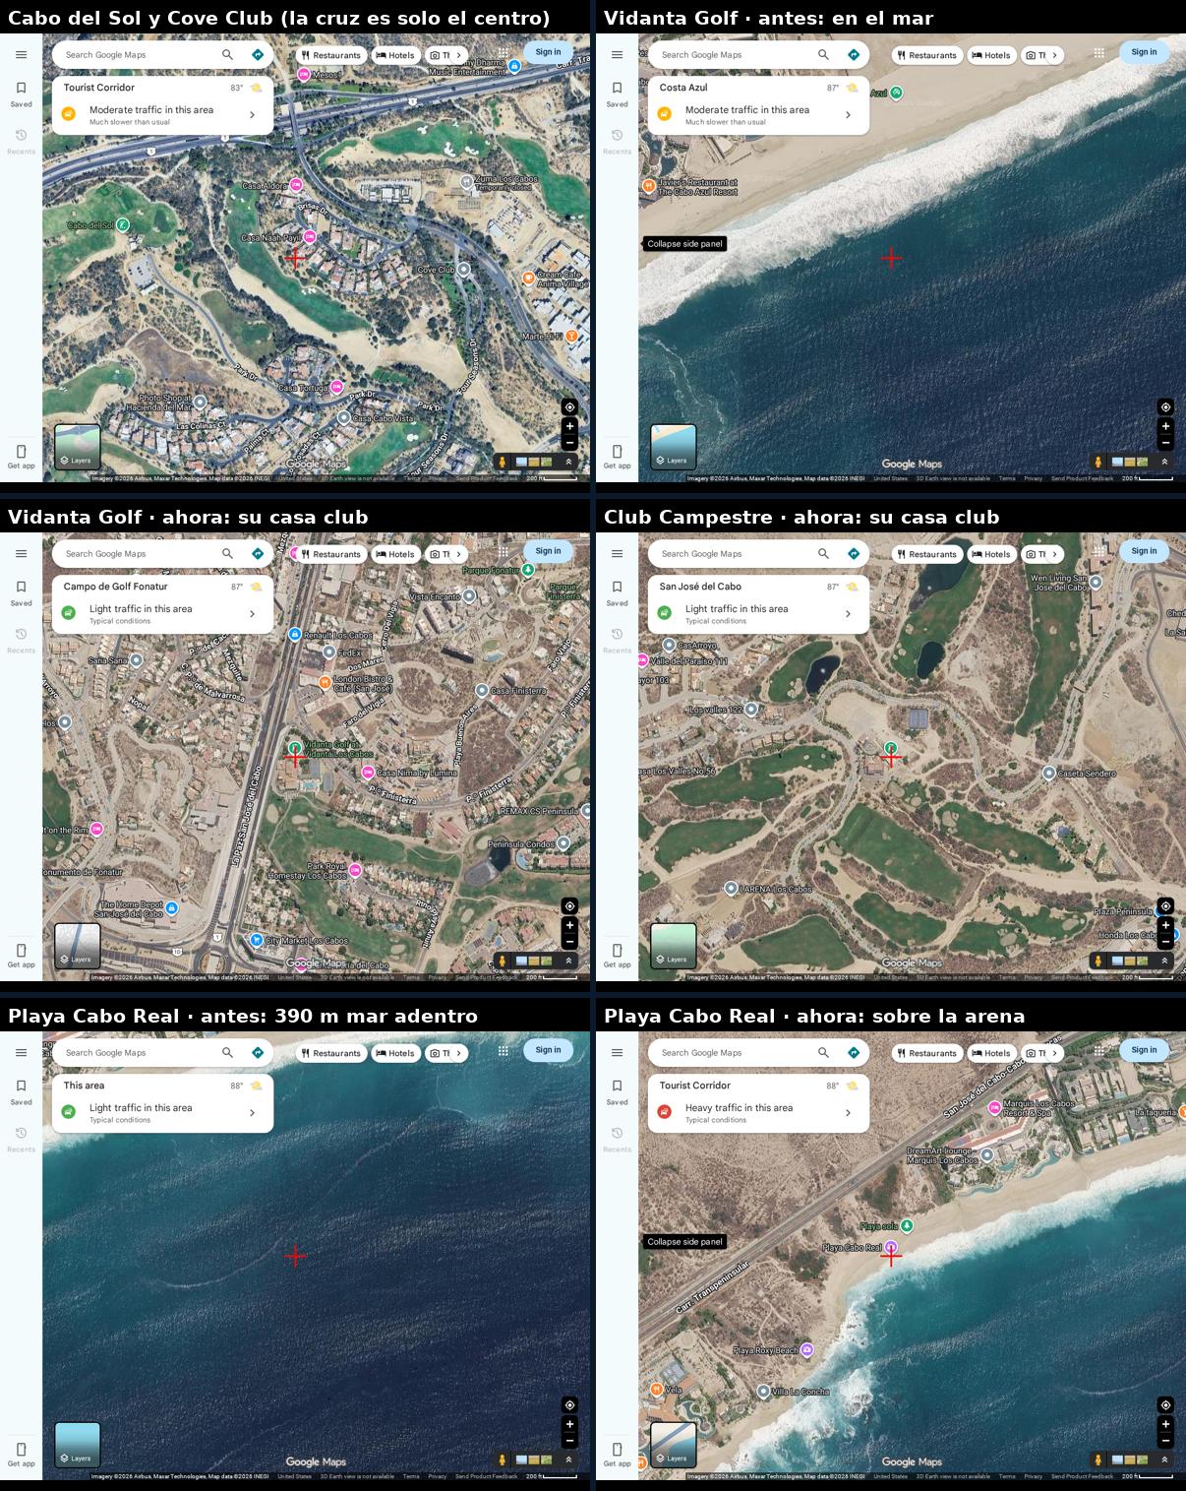Show more category chips in the San José del Cabo map
This screenshot has height=1491, width=1186.
1055,554
